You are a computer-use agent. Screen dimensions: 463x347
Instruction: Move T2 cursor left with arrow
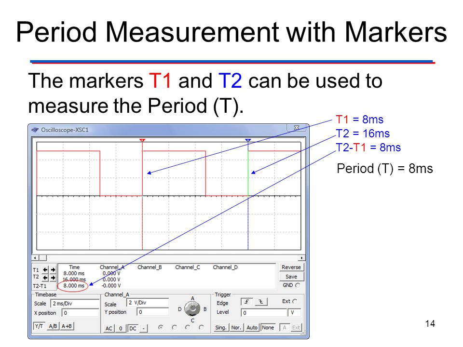[x=45, y=278]
